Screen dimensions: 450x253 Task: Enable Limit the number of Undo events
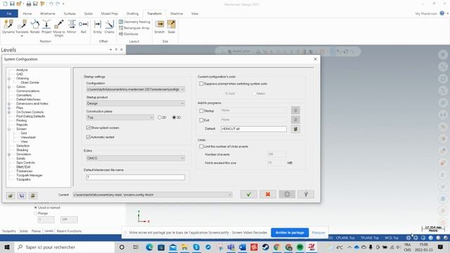[201, 146]
